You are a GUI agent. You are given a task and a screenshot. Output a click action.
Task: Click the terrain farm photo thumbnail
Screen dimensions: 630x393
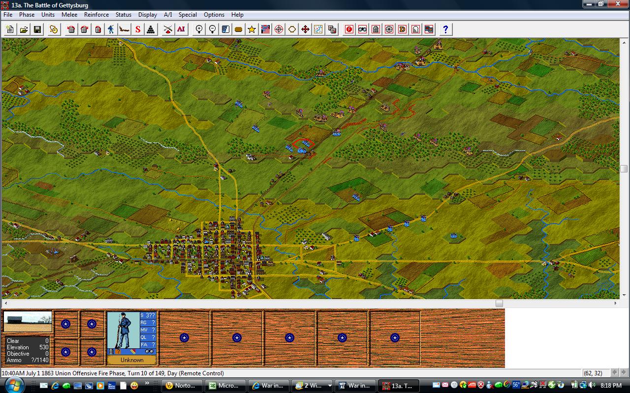pyautogui.click(x=28, y=322)
